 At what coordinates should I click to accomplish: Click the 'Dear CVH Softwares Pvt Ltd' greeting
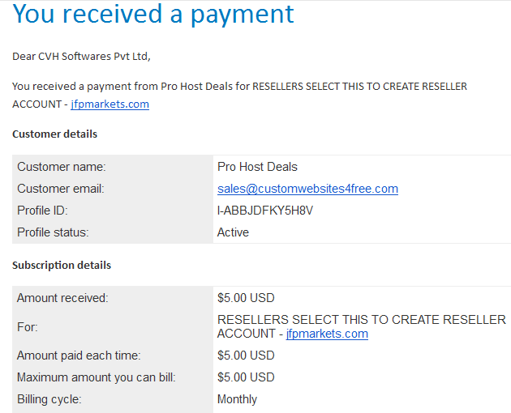click(81, 57)
